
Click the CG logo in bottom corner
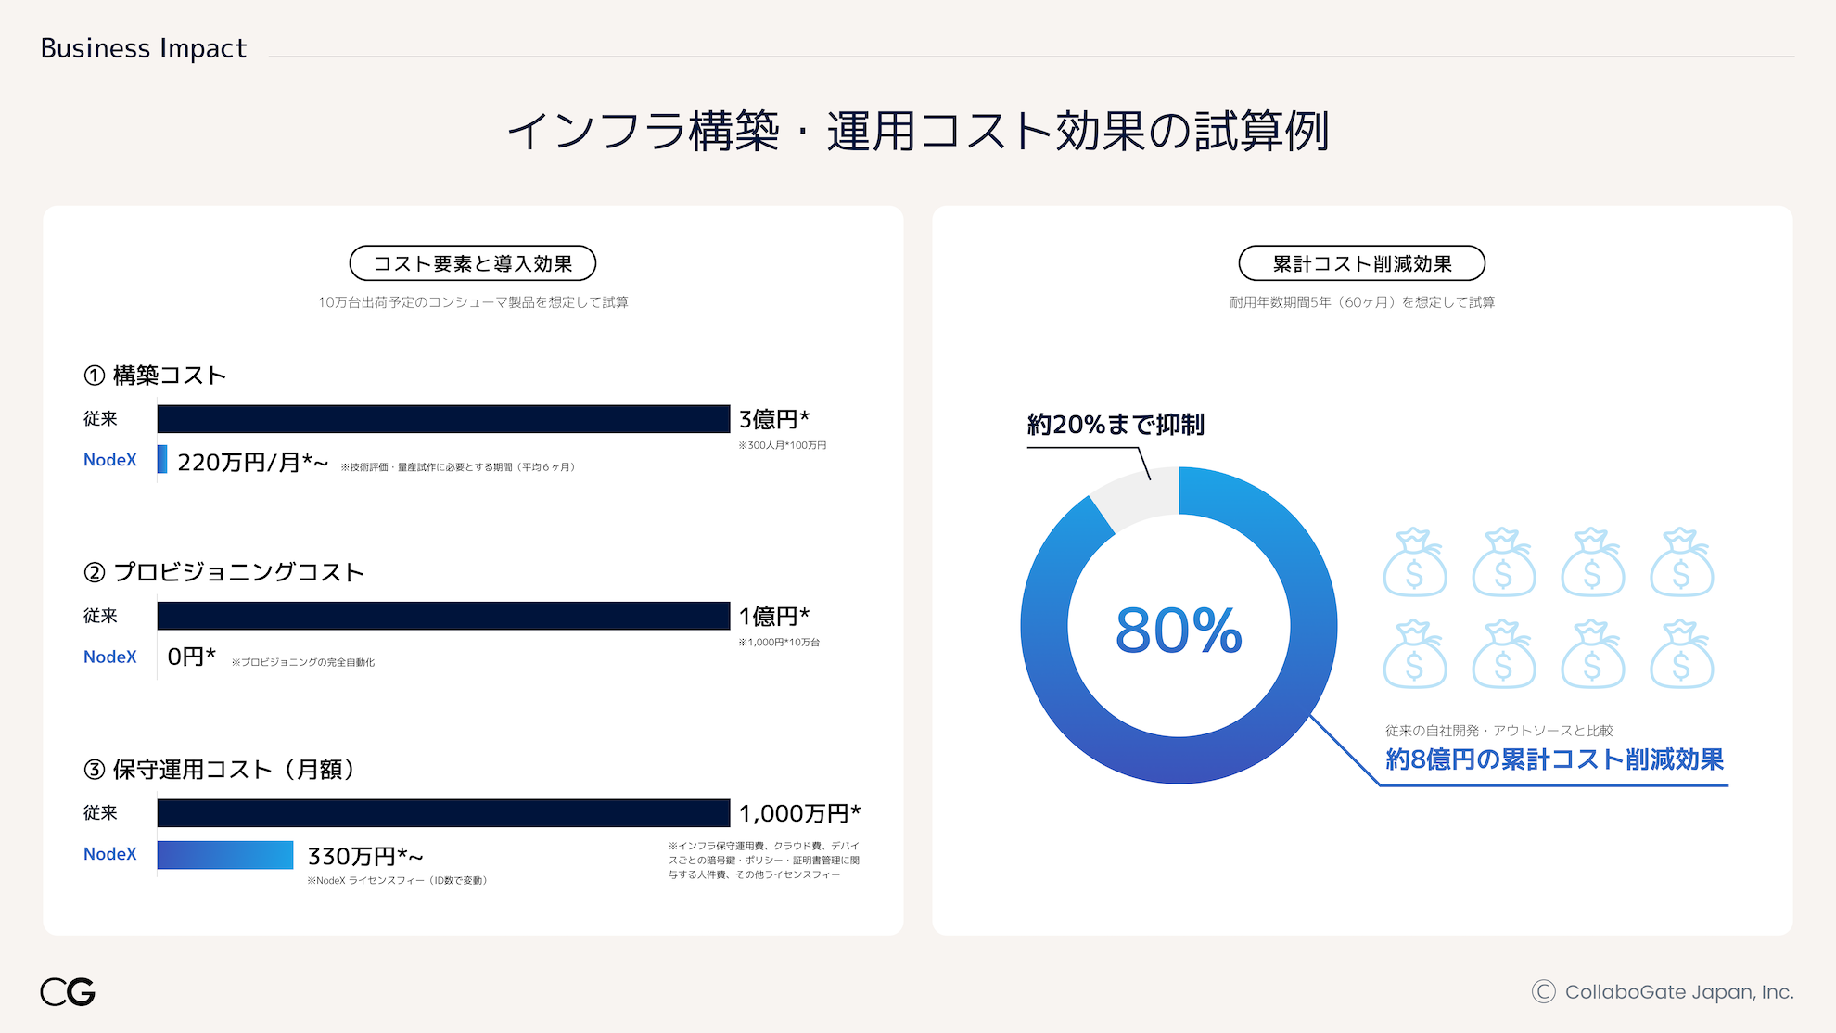coord(68,991)
